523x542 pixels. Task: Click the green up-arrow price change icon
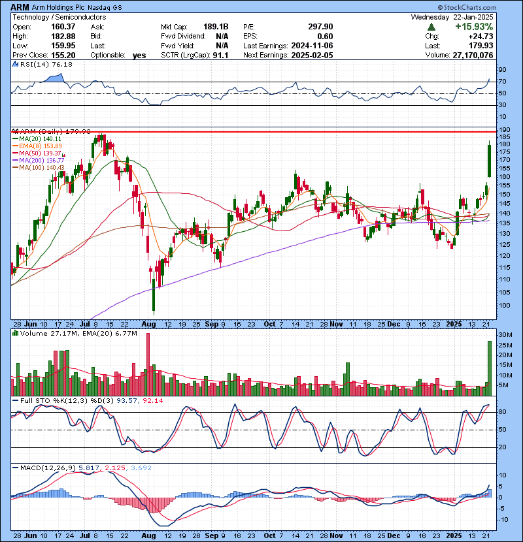coord(432,27)
